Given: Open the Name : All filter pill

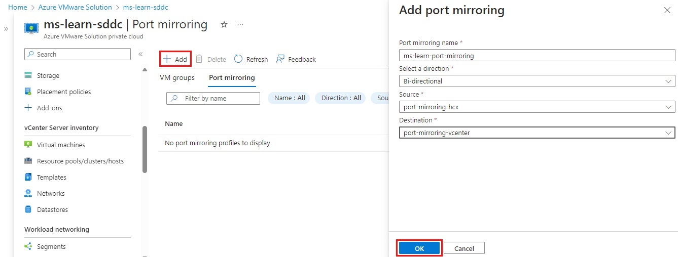Looking at the screenshot, I should 290,98.
